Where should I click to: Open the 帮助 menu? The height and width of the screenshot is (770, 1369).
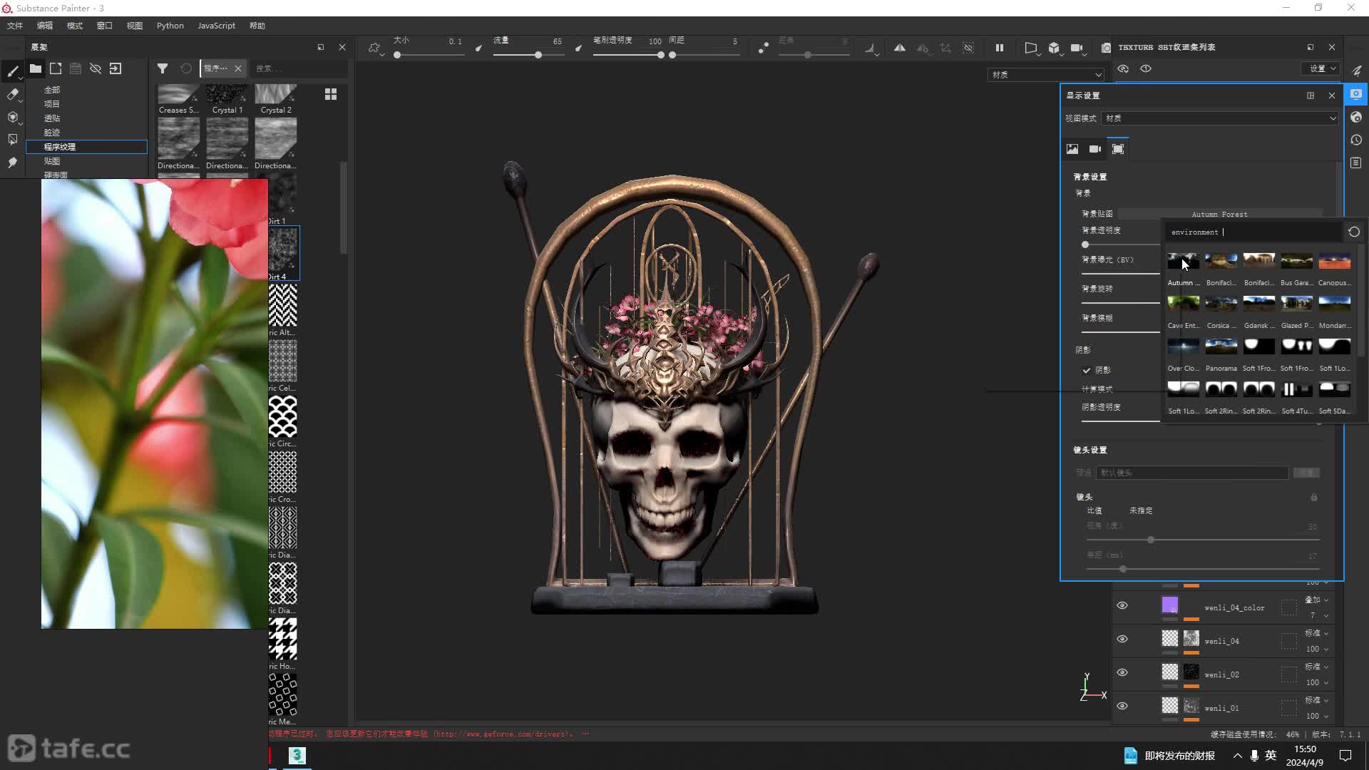257,26
